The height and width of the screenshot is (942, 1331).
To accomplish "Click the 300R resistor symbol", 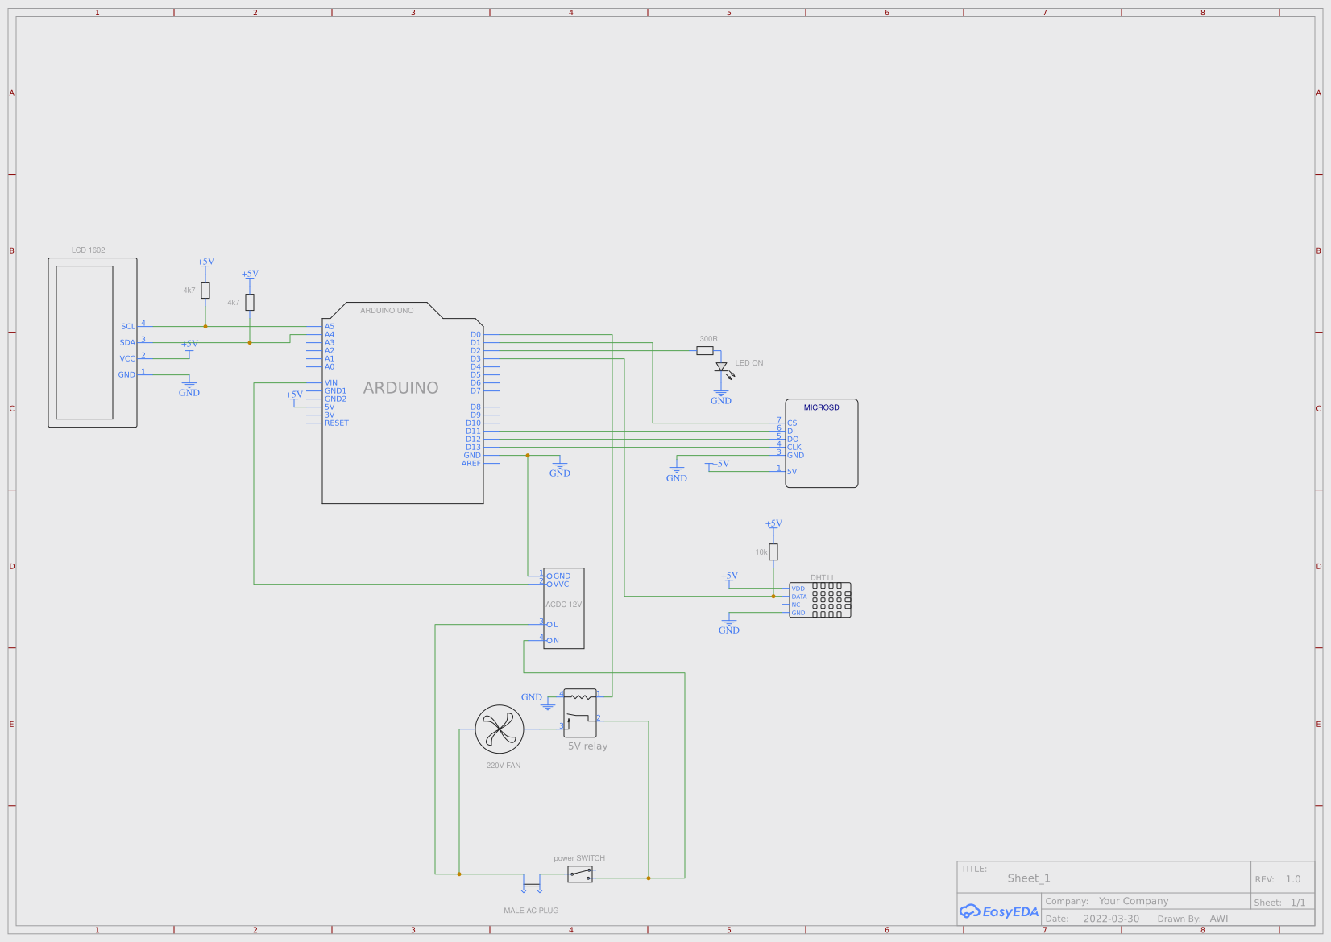I will point(705,351).
